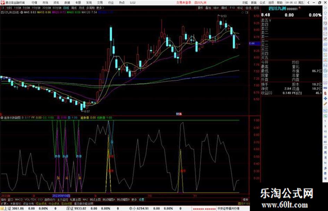Image resolution: width=328 pixels, height=211 pixels.
Task: Click the 复权 button
Action: 200,8
